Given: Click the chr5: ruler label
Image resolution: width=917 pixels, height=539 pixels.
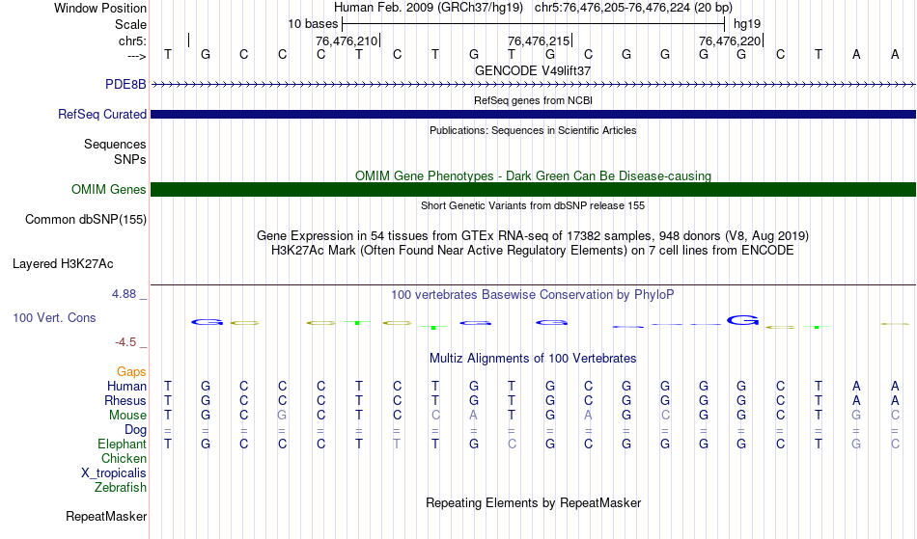Looking at the screenshot, I should pyautogui.click(x=133, y=40).
